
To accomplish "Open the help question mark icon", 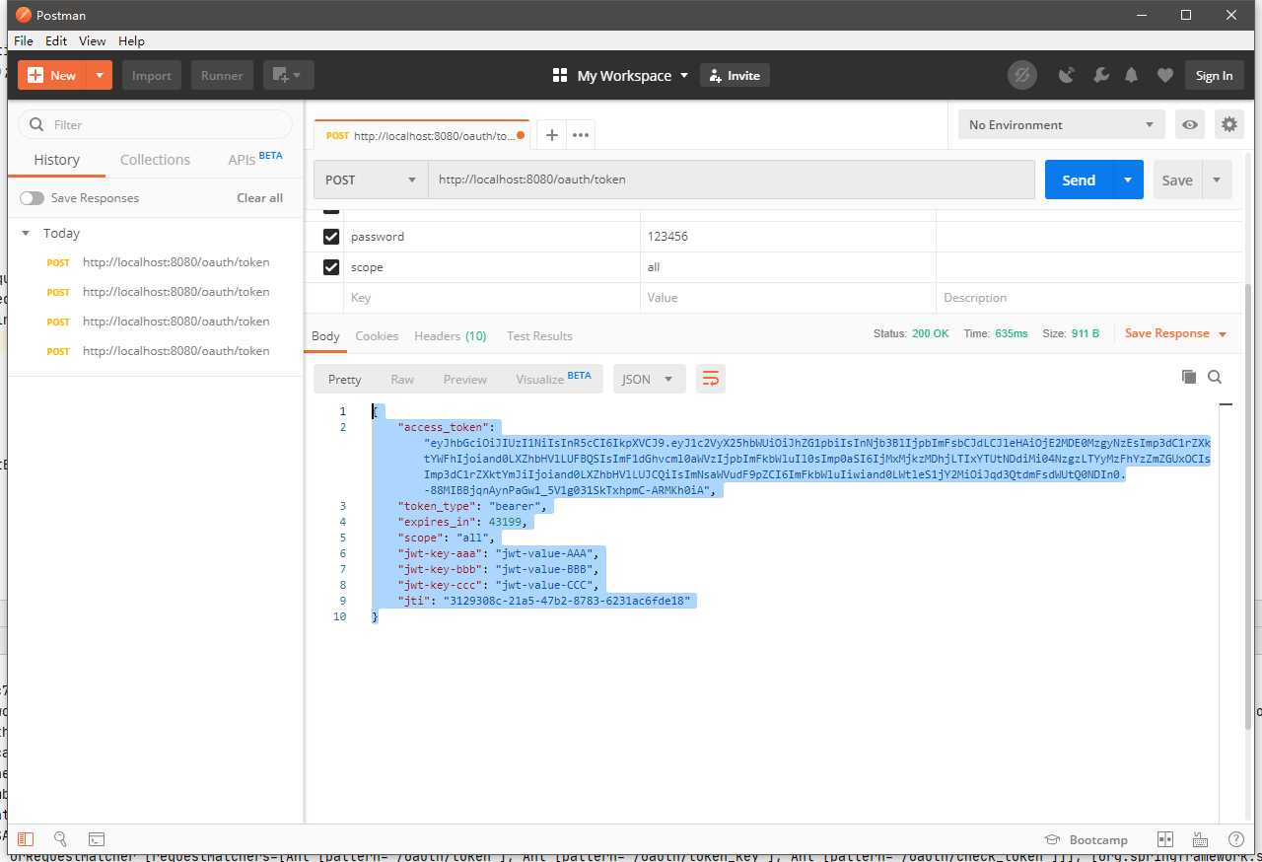I will click(x=1235, y=839).
